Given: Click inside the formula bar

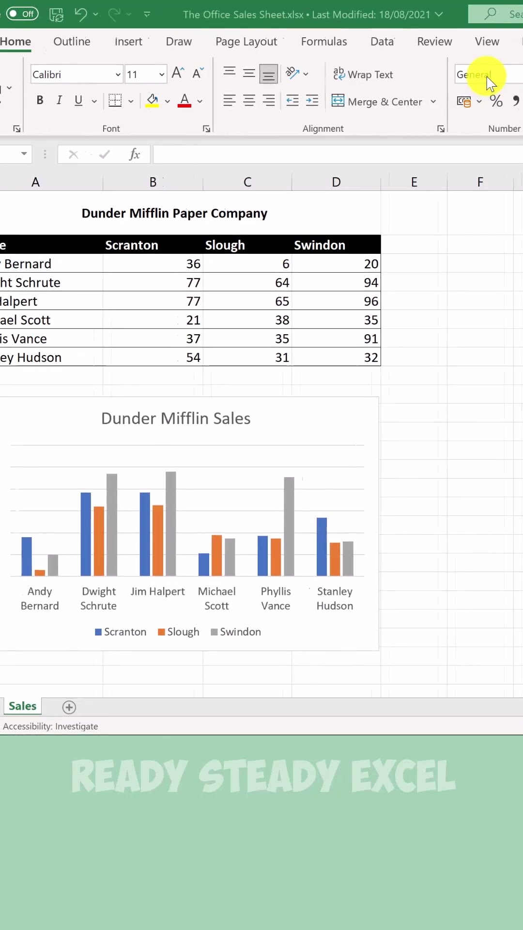Looking at the screenshot, I should [x=338, y=155].
